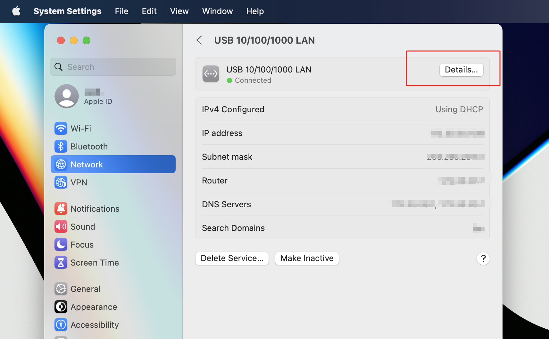This screenshot has width=549, height=339.
Task: Click the Accessibility icon
Action: 61,325
